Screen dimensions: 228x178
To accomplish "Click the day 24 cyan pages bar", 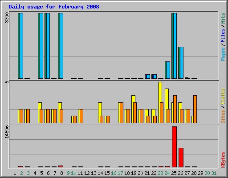I will point(168,70).
